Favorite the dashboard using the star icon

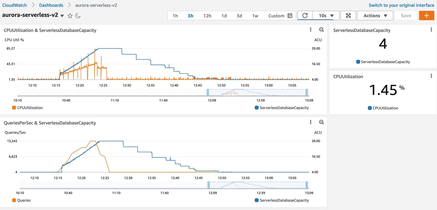click(70, 15)
